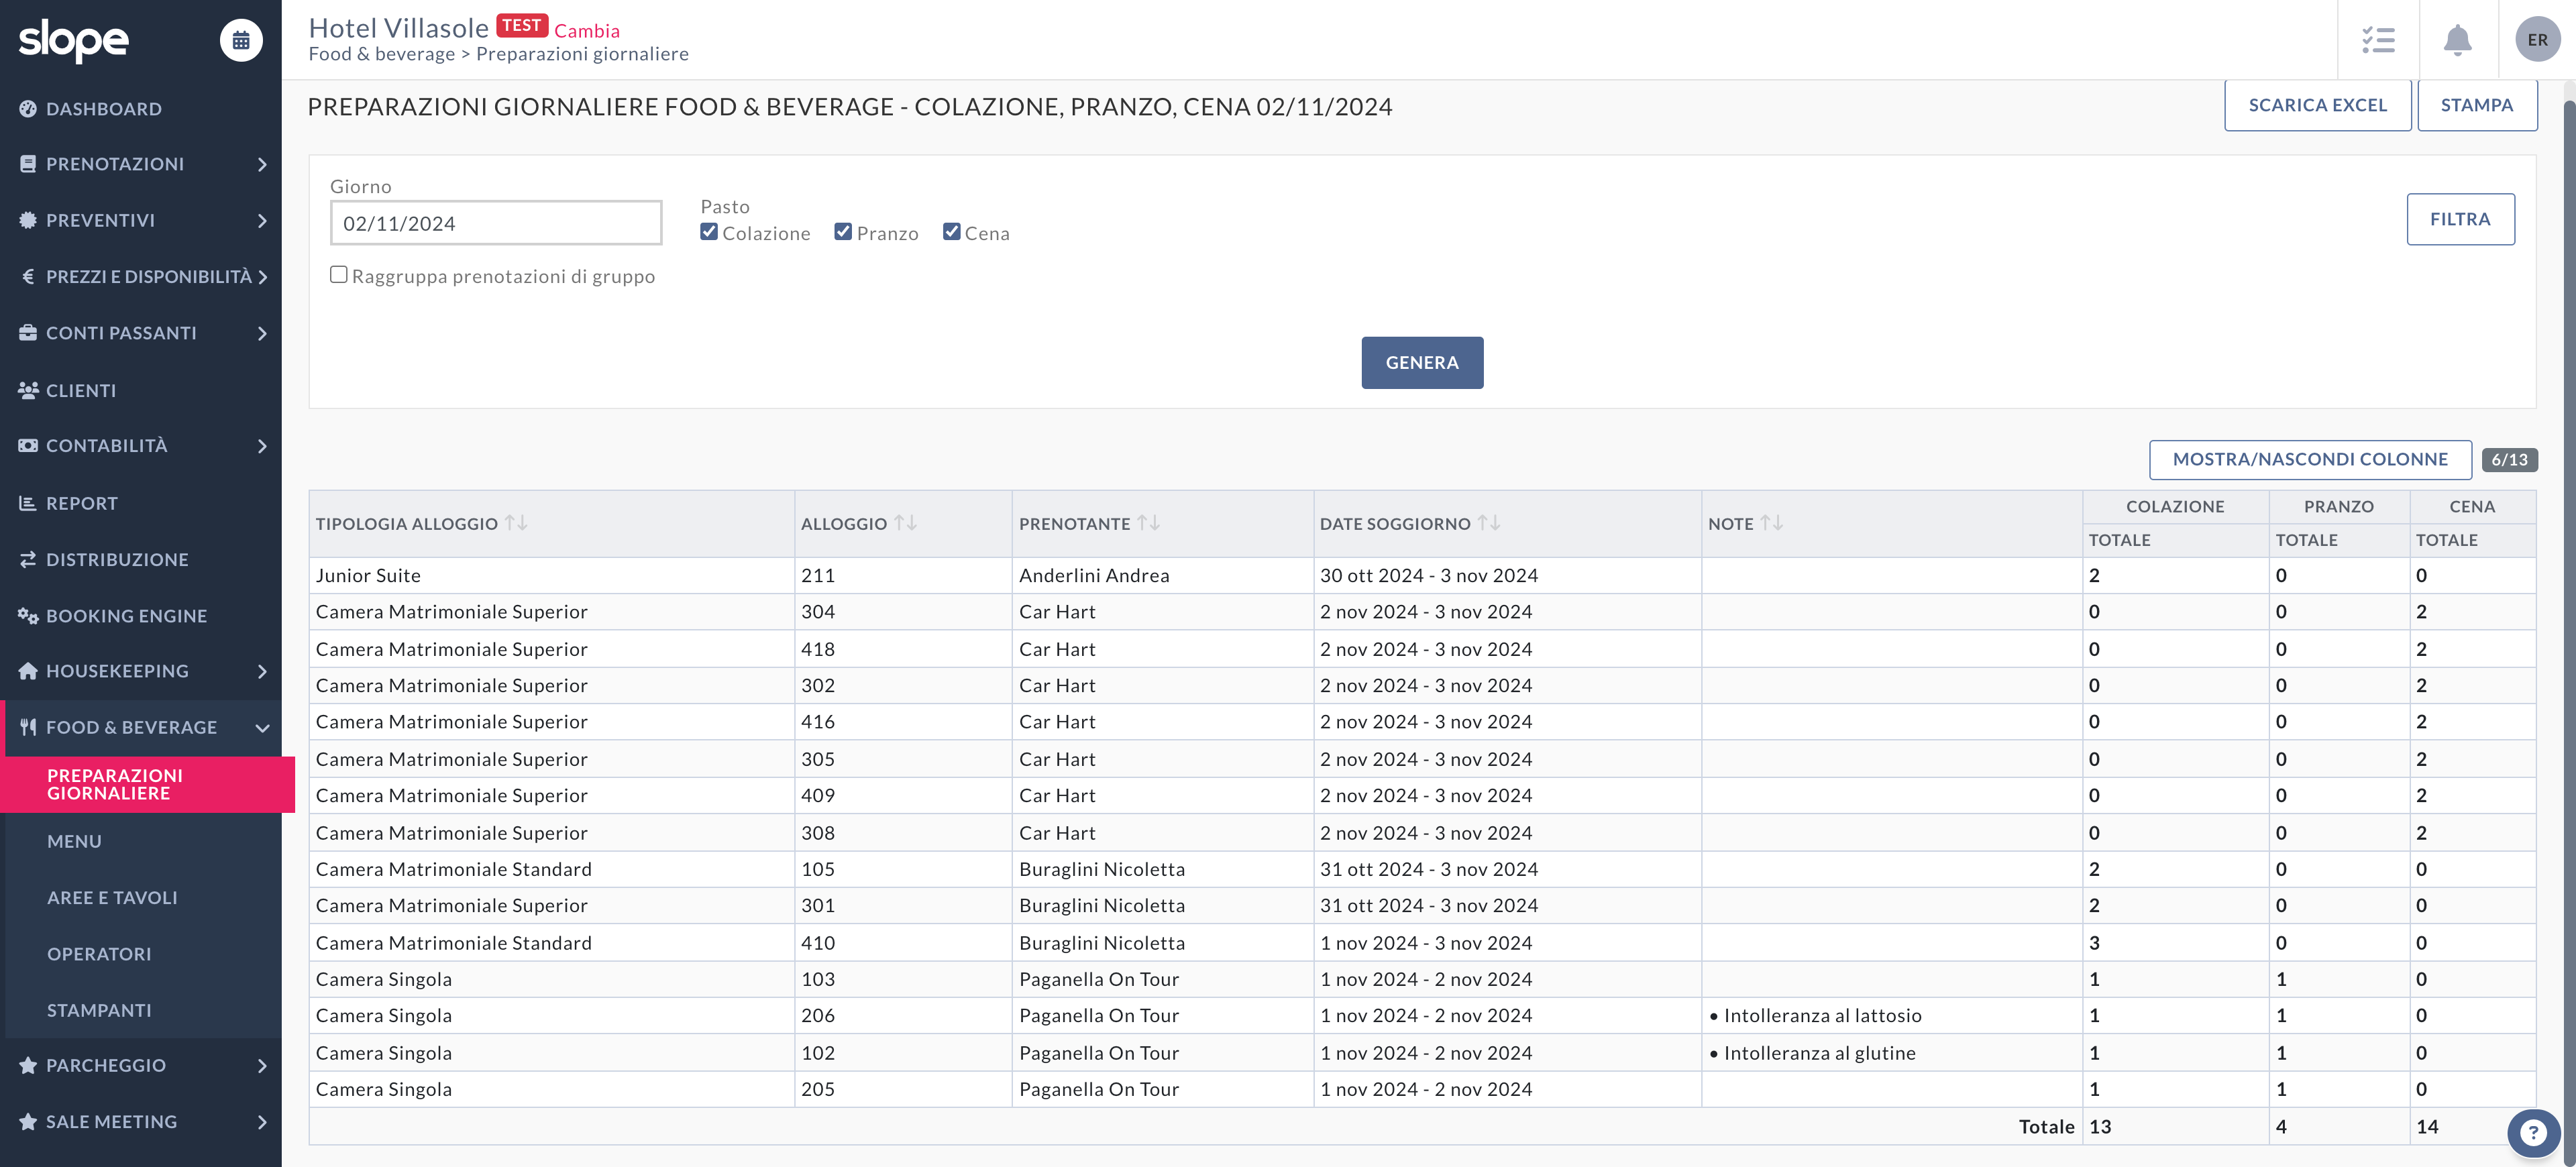Expand Prezzi e Disponibilità chevron
This screenshot has height=1167, width=2576.
262,277
